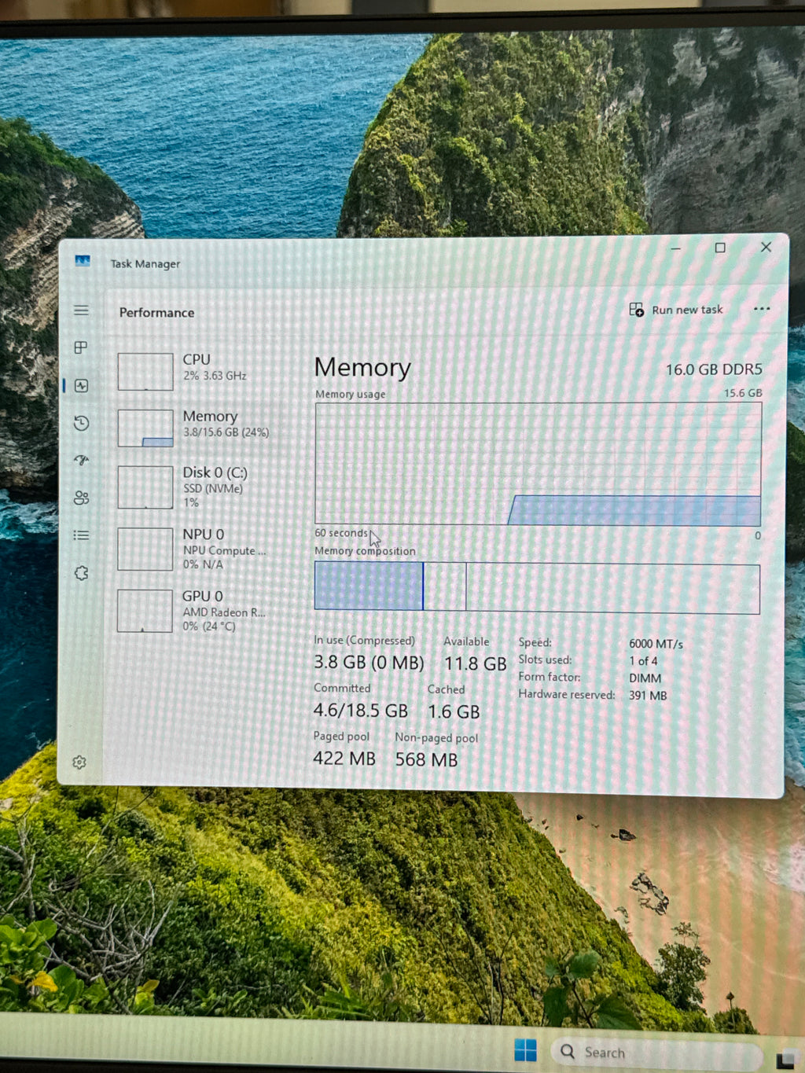Click the Performance page heading
The image size is (805, 1073).
coord(156,312)
